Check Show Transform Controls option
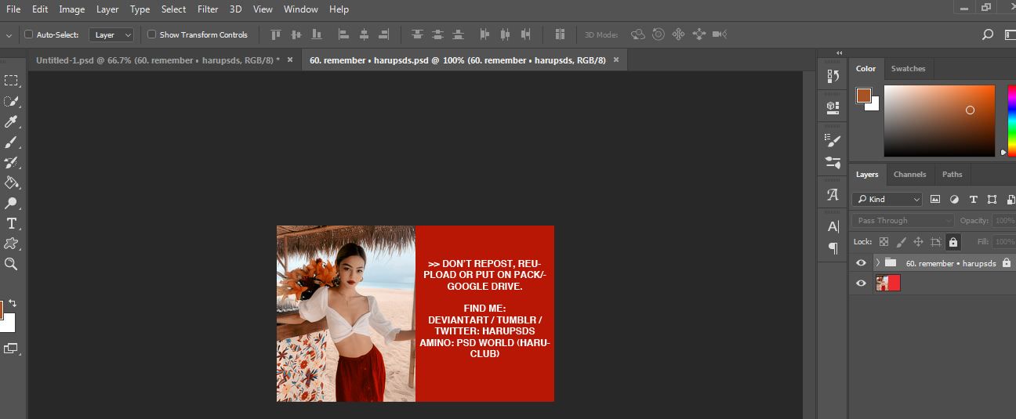Viewport: 1016px width, 419px height. pos(152,34)
